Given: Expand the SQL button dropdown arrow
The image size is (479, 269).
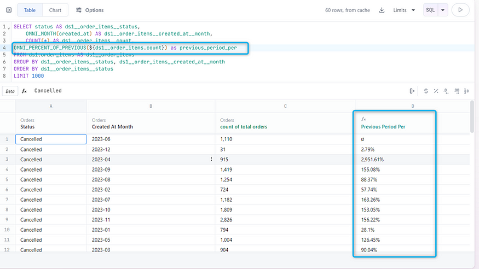Looking at the screenshot, I should pyautogui.click(x=443, y=10).
